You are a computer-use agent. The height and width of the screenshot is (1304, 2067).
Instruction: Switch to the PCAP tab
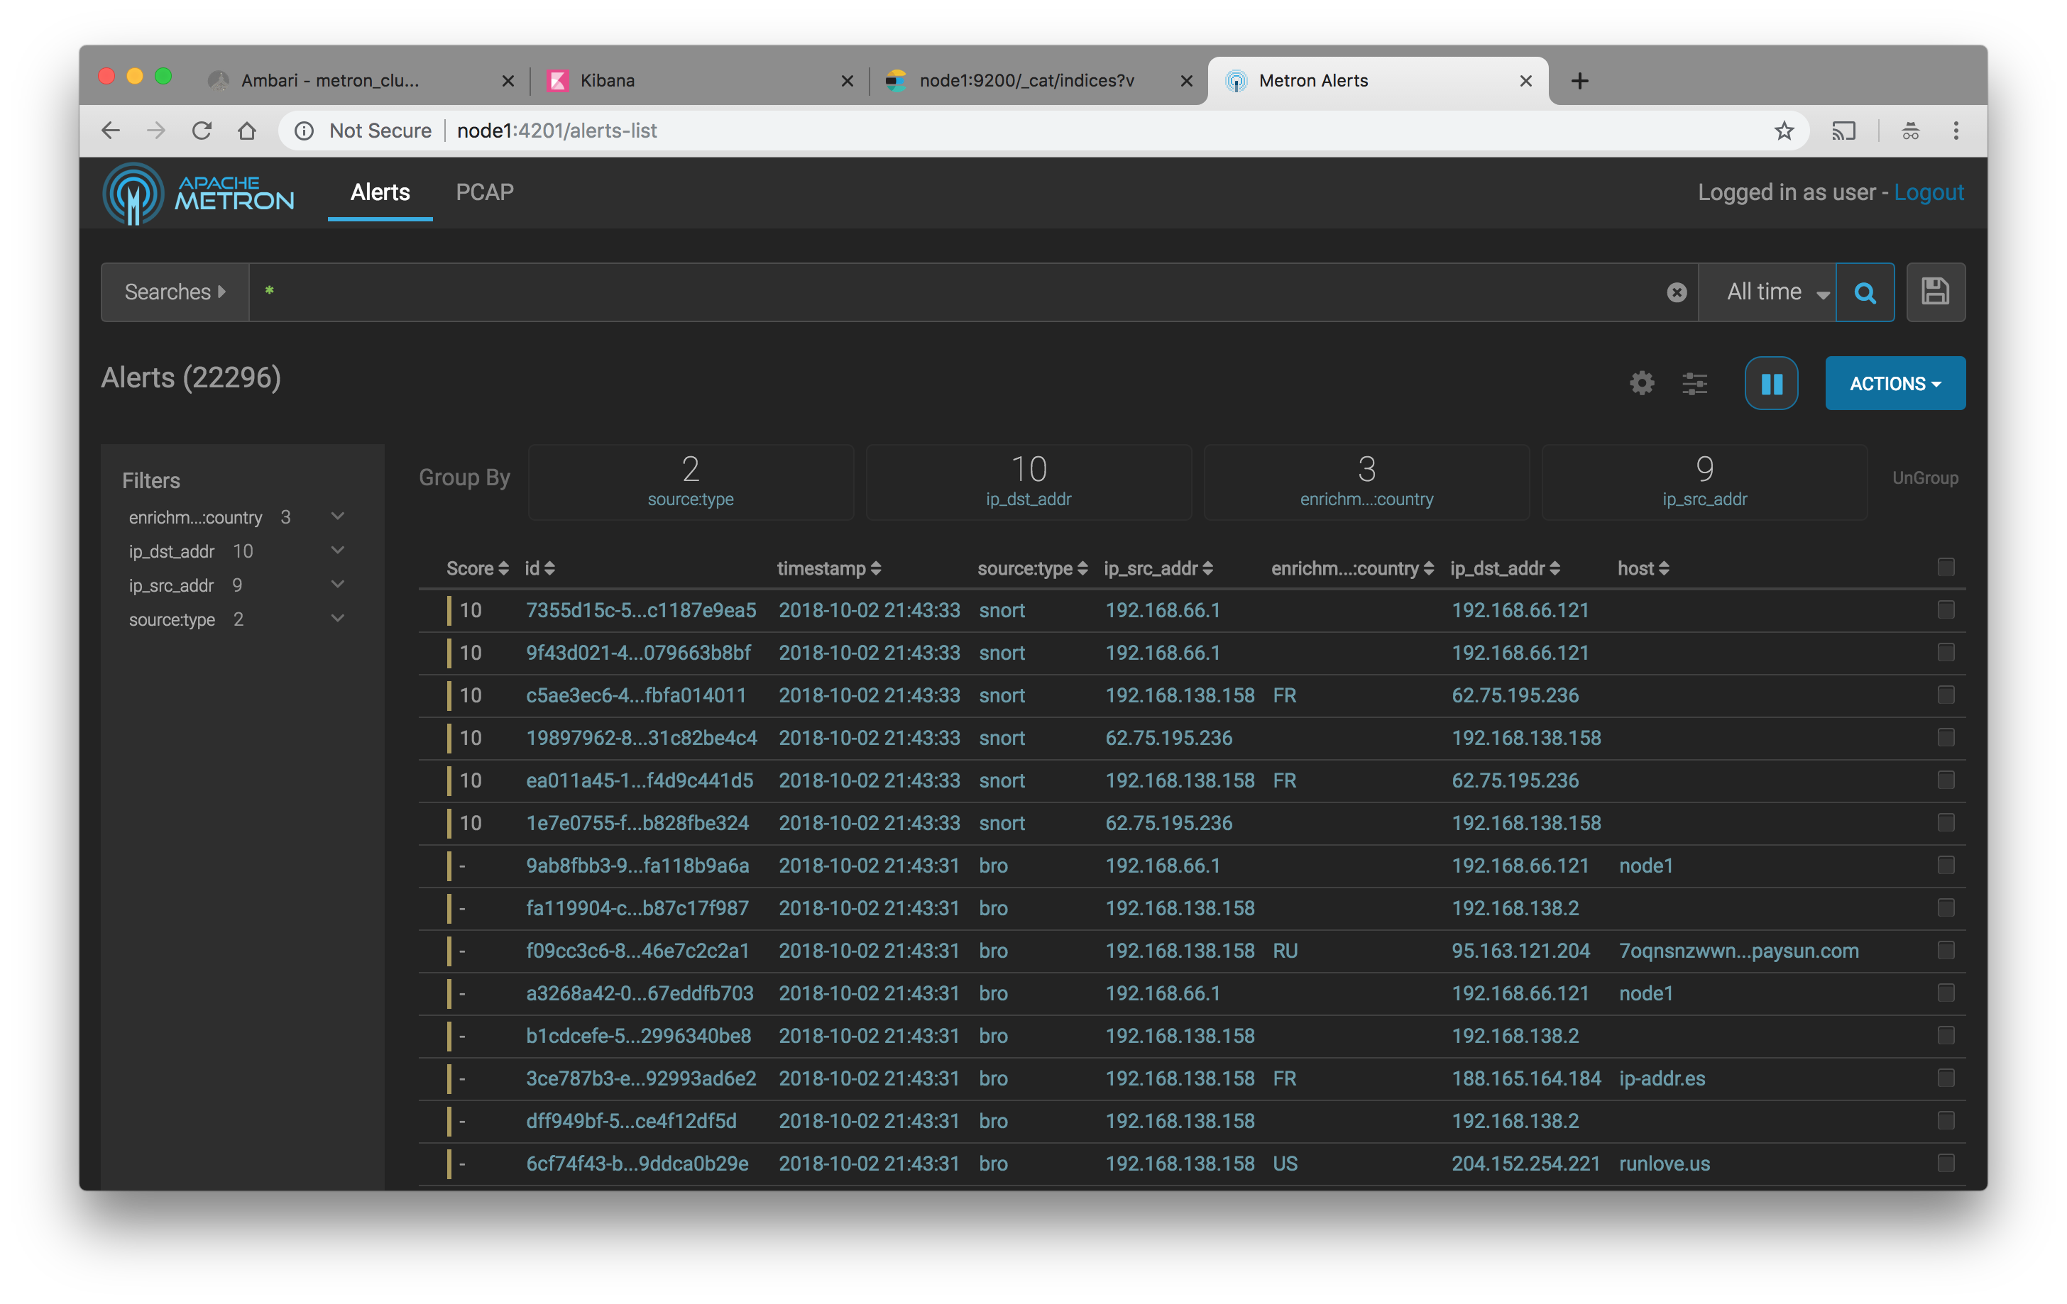(484, 192)
